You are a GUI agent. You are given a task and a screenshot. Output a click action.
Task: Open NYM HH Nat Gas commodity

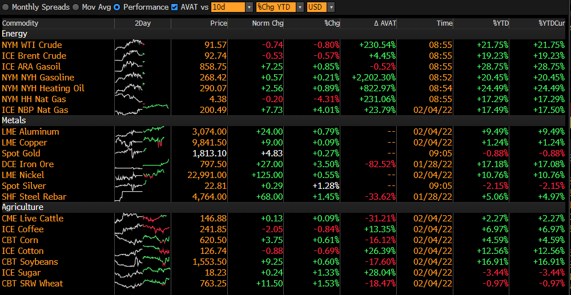pyautogui.click(x=34, y=99)
